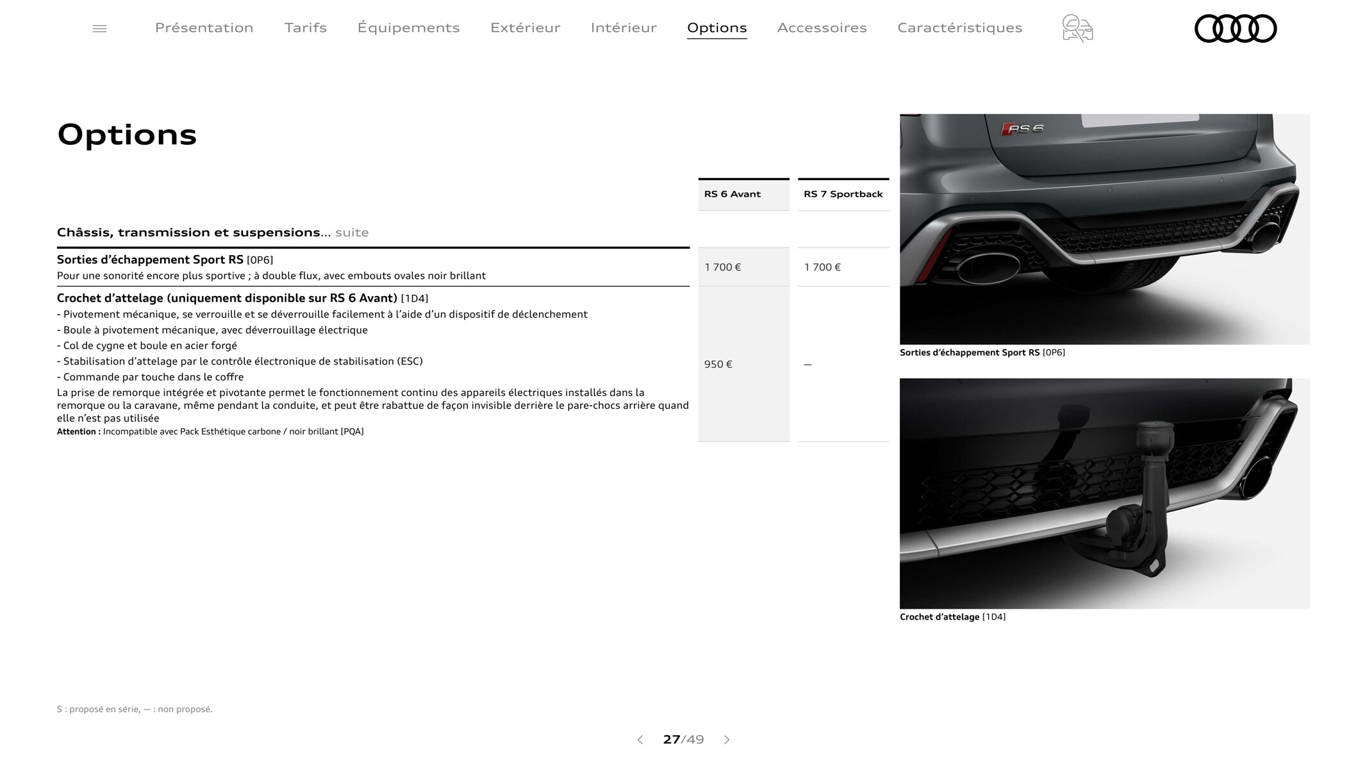Go to the Extérieur tab

[525, 28]
